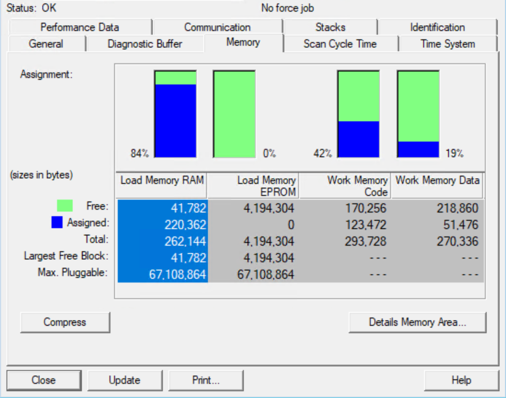View the Diagnostic Buffer tab
This screenshot has width=506, height=398.
145,44
